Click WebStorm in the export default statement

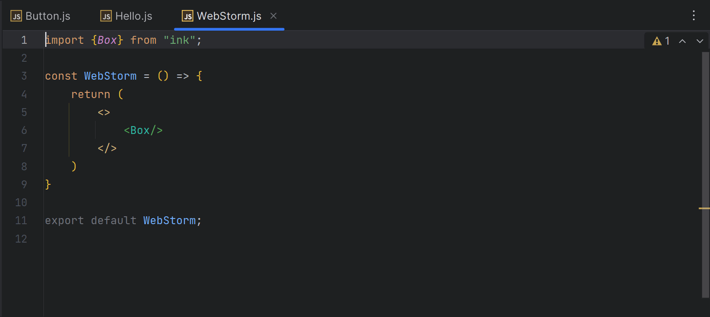pyautogui.click(x=169, y=221)
